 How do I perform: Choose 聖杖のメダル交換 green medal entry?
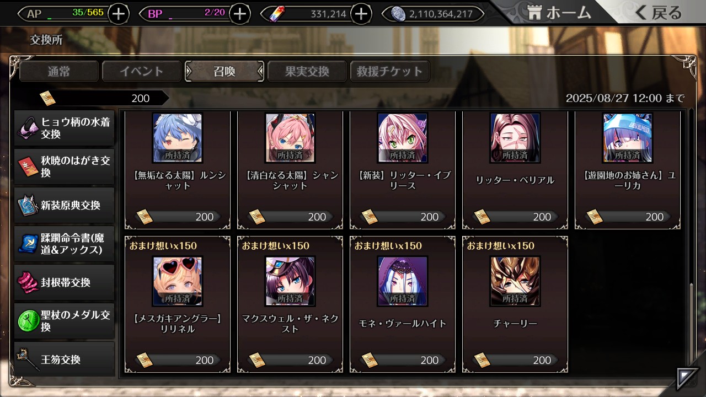[65, 321]
